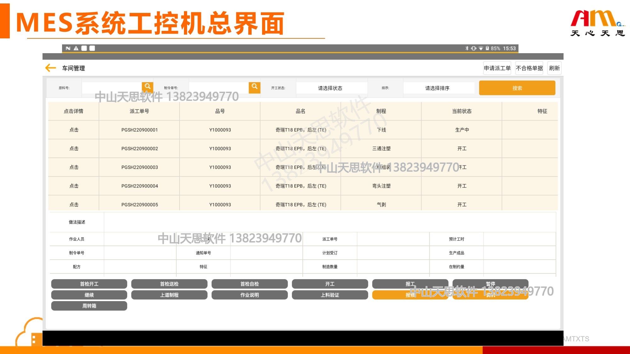
Task: Click 点击 in row PGSH220900005
Action: (x=74, y=204)
